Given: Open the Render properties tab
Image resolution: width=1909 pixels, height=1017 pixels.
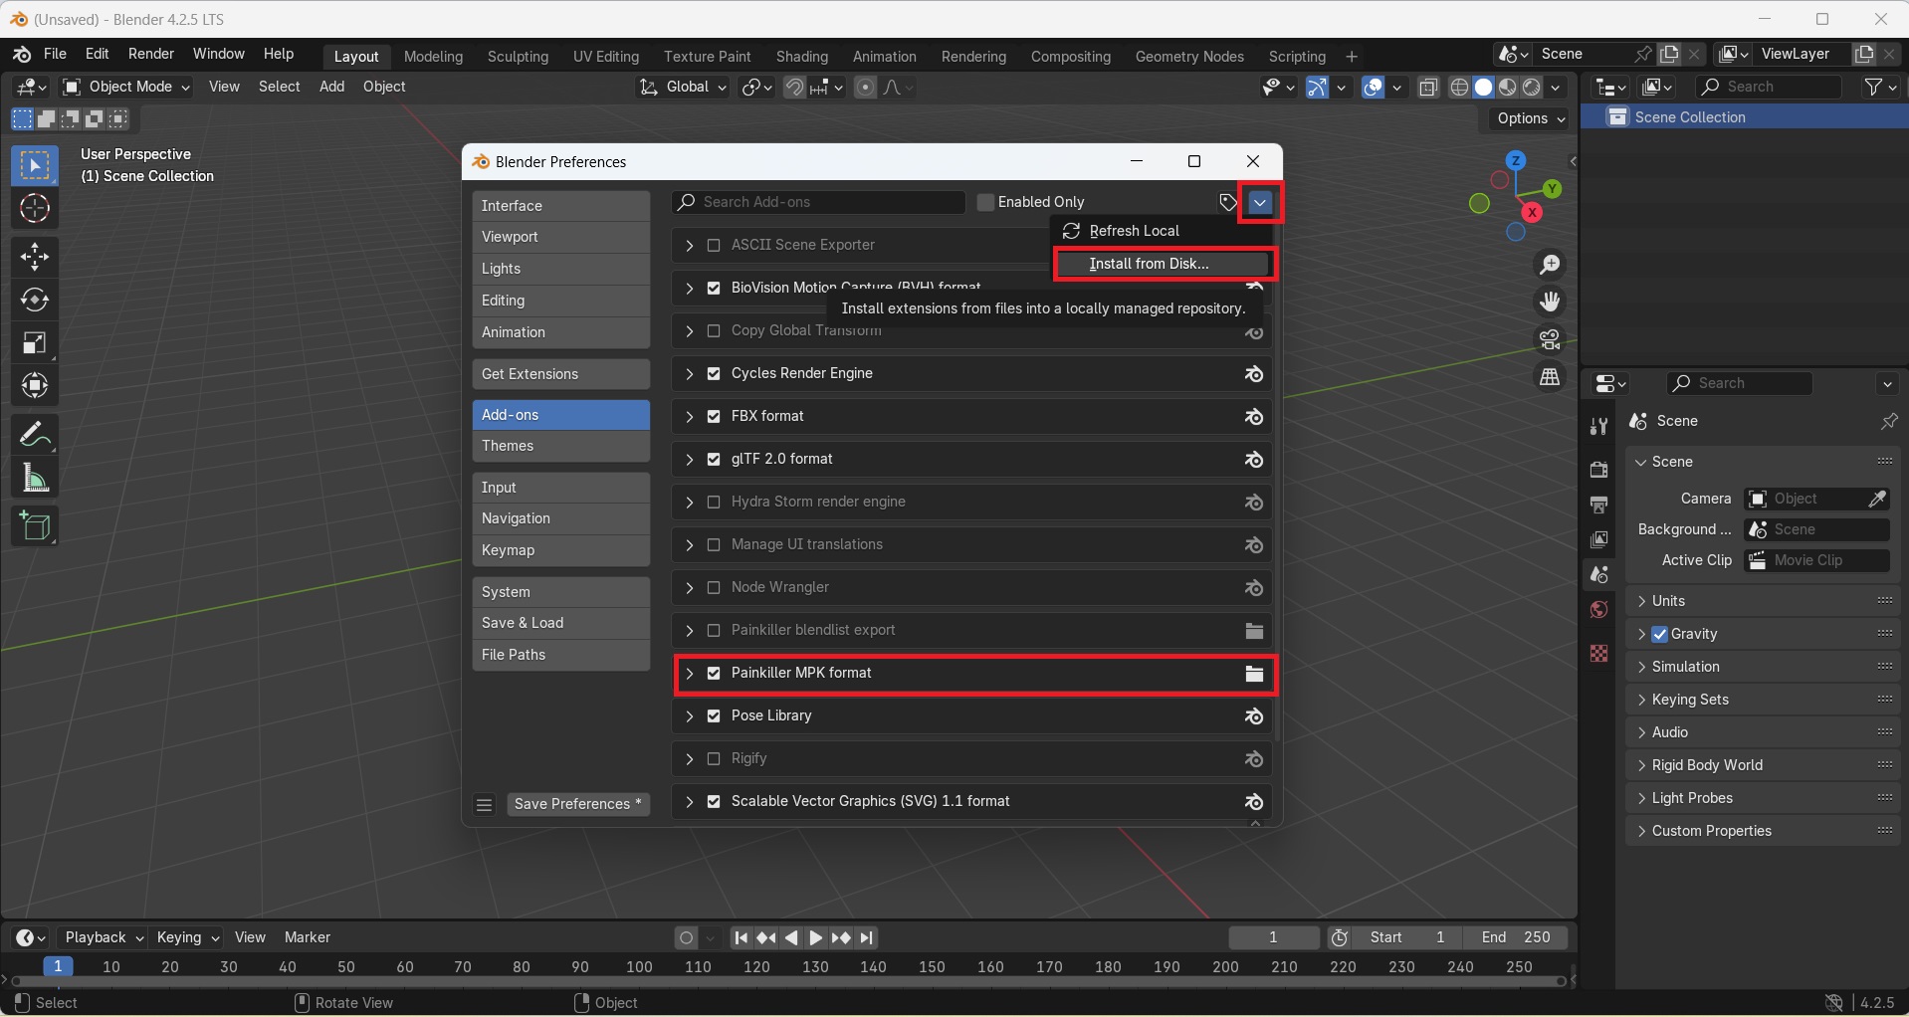Looking at the screenshot, I should tap(1598, 470).
